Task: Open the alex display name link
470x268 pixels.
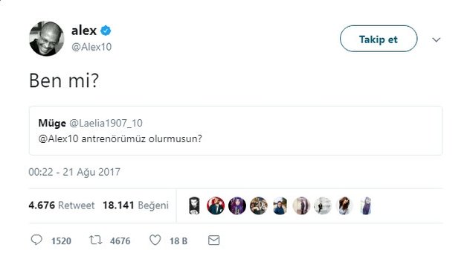Action: (x=84, y=31)
